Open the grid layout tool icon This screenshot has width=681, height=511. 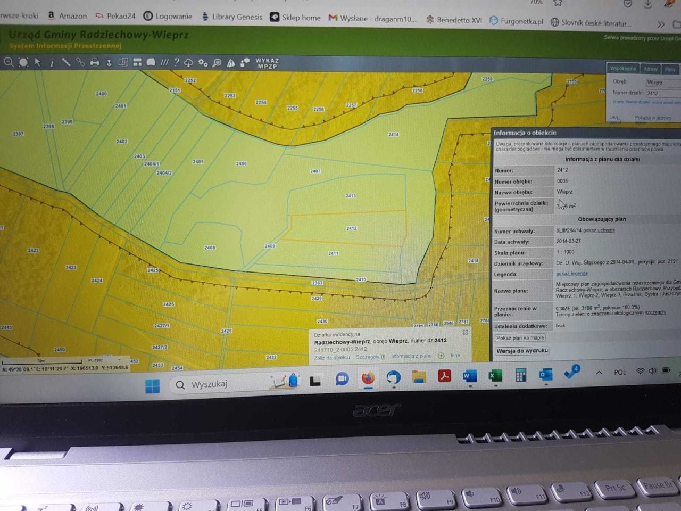tap(137, 62)
